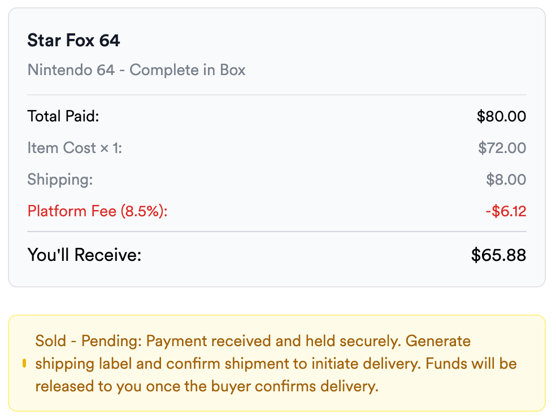This screenshot has width=556, height=419.
Task: Select the Total Paid label
Action: pyautogui.click(x=63, y=116)
